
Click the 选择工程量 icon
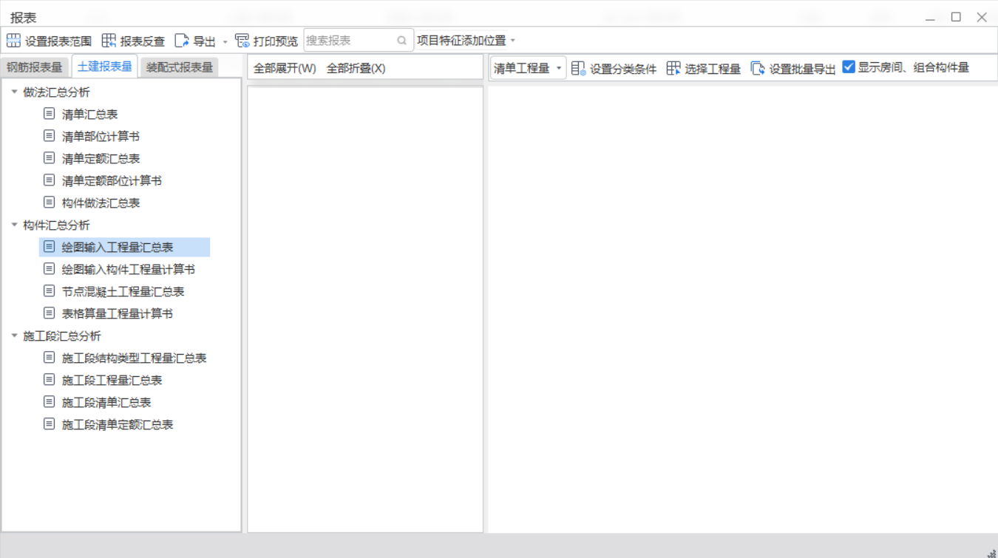click(x=673, y=68)
